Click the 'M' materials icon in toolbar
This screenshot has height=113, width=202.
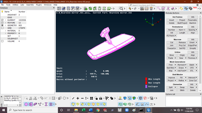click(x=77, y=9)
